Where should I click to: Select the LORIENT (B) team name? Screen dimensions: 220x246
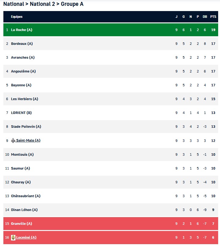pyautogui.click(x=21, y=113)
